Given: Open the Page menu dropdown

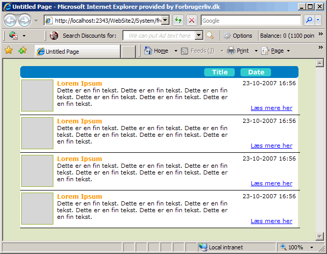Looking at the screenshot, I should coord(288,51).
